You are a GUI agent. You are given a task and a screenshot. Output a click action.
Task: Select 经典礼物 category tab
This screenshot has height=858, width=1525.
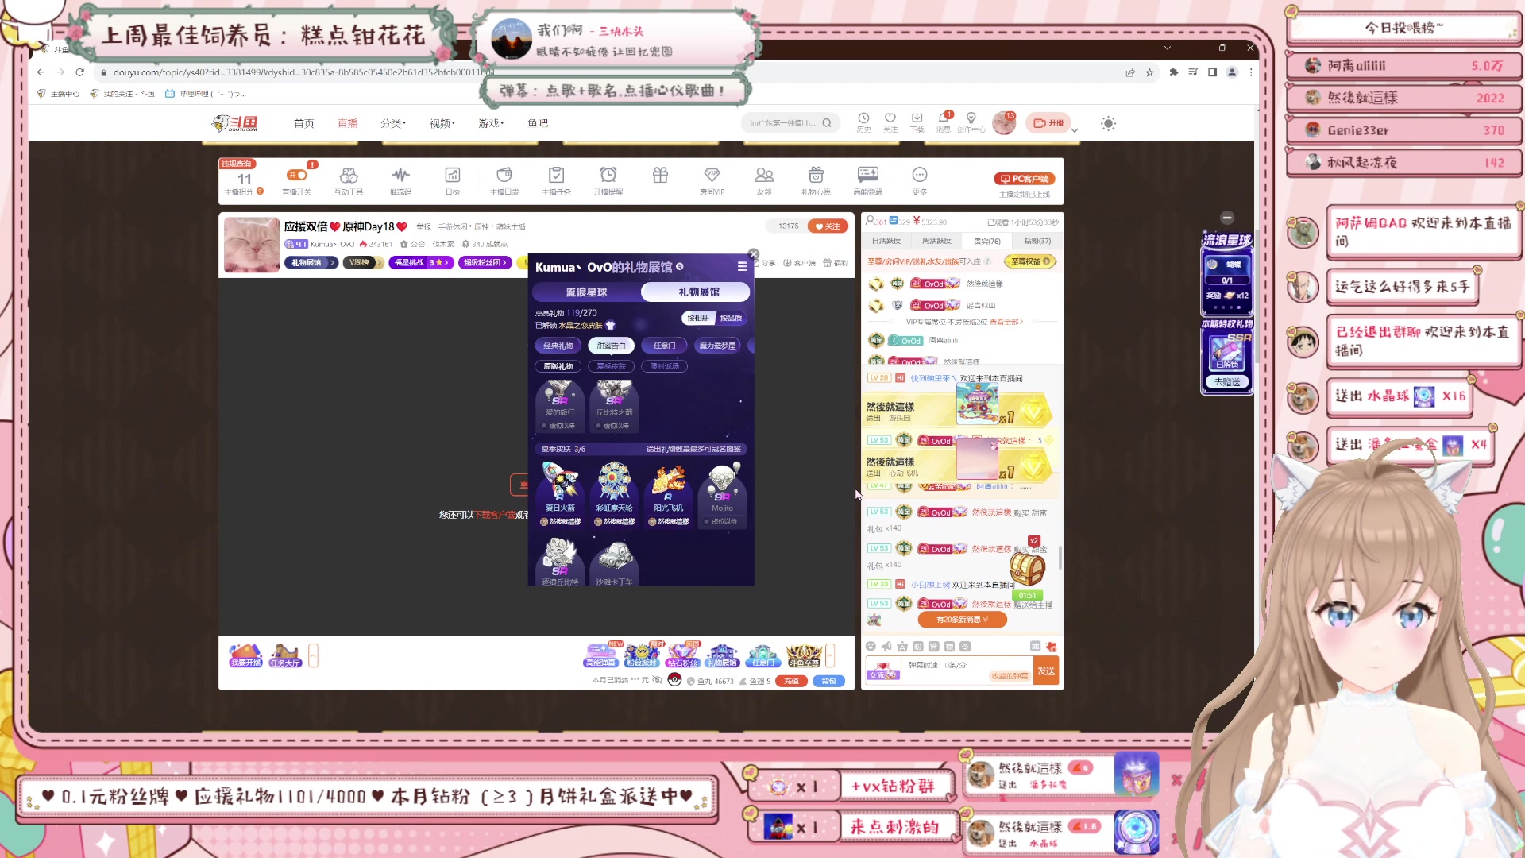558,346
